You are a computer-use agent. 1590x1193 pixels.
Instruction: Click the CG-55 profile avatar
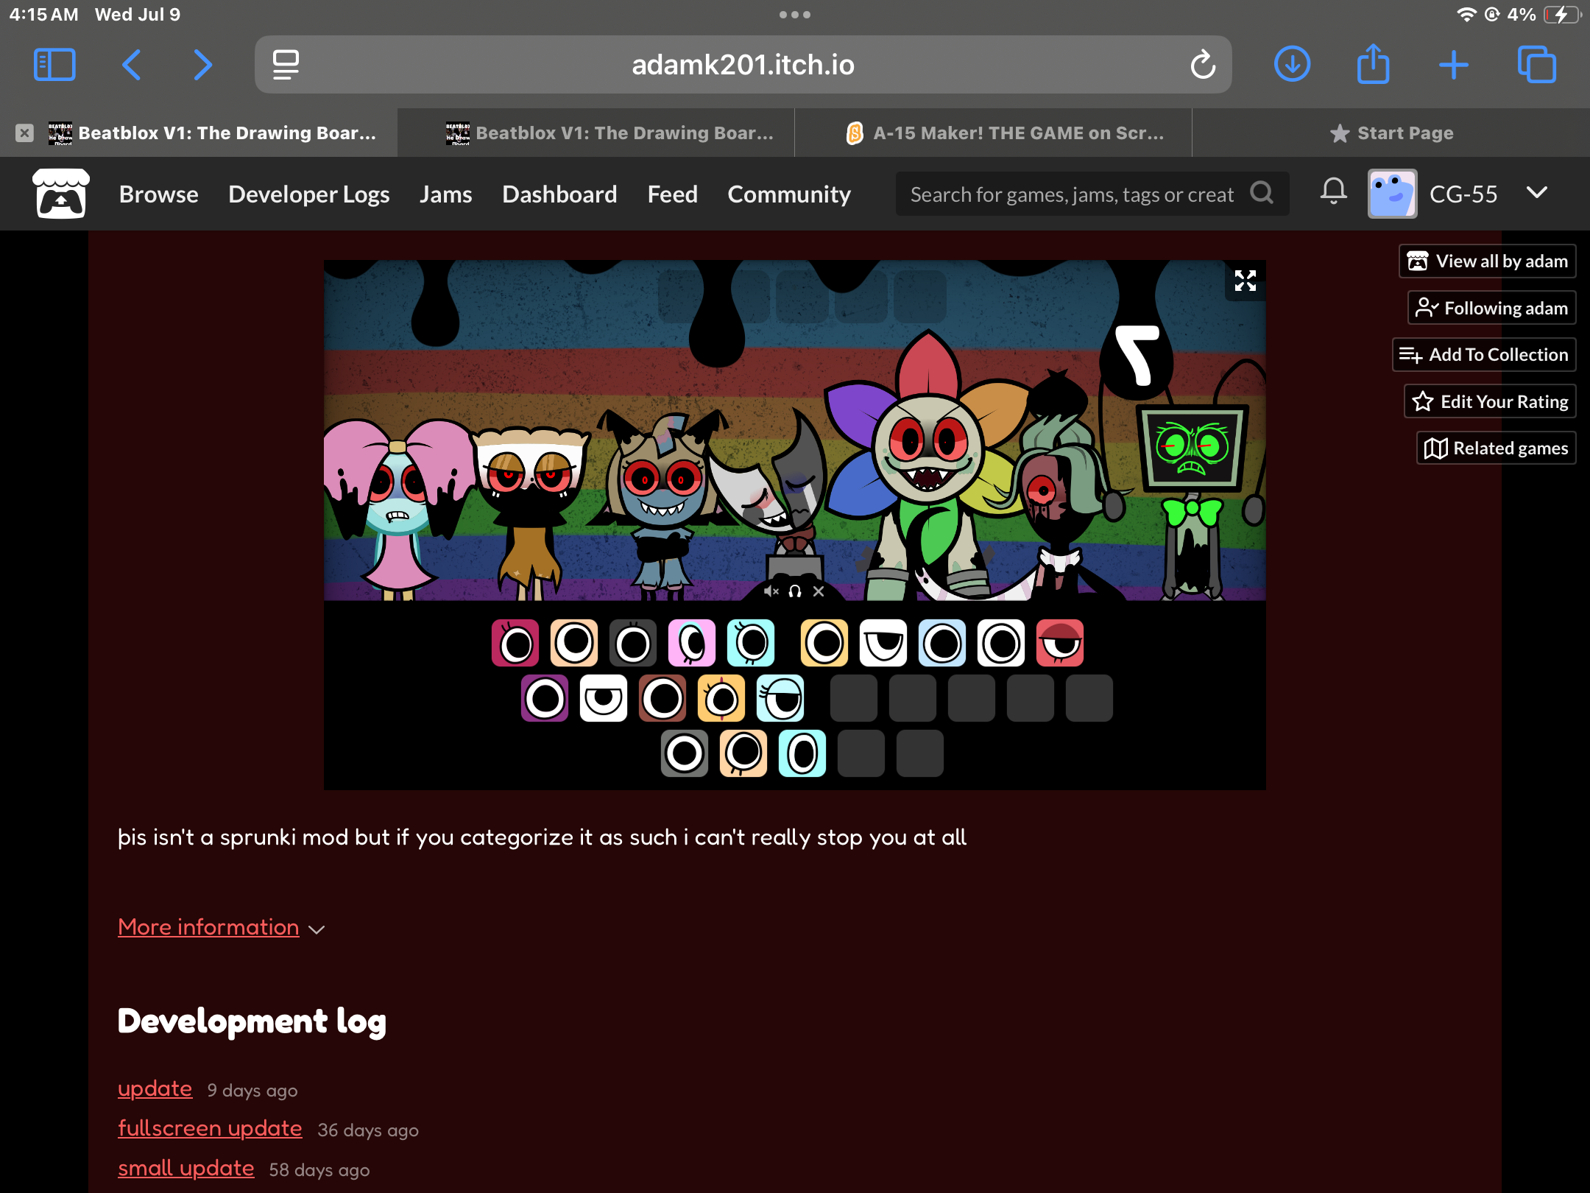pyautogui.click(x=1392, y=194)
